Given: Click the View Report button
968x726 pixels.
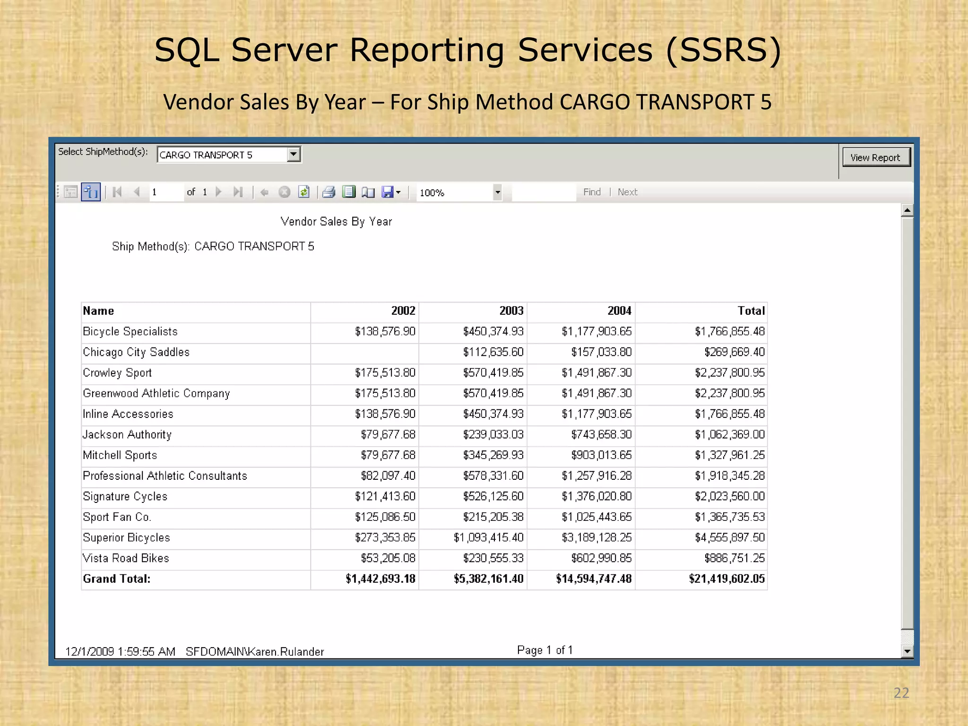Looking at the screenshot, I should 876,157.
